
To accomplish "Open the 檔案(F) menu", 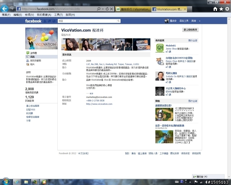I will (x=6, y=15).
